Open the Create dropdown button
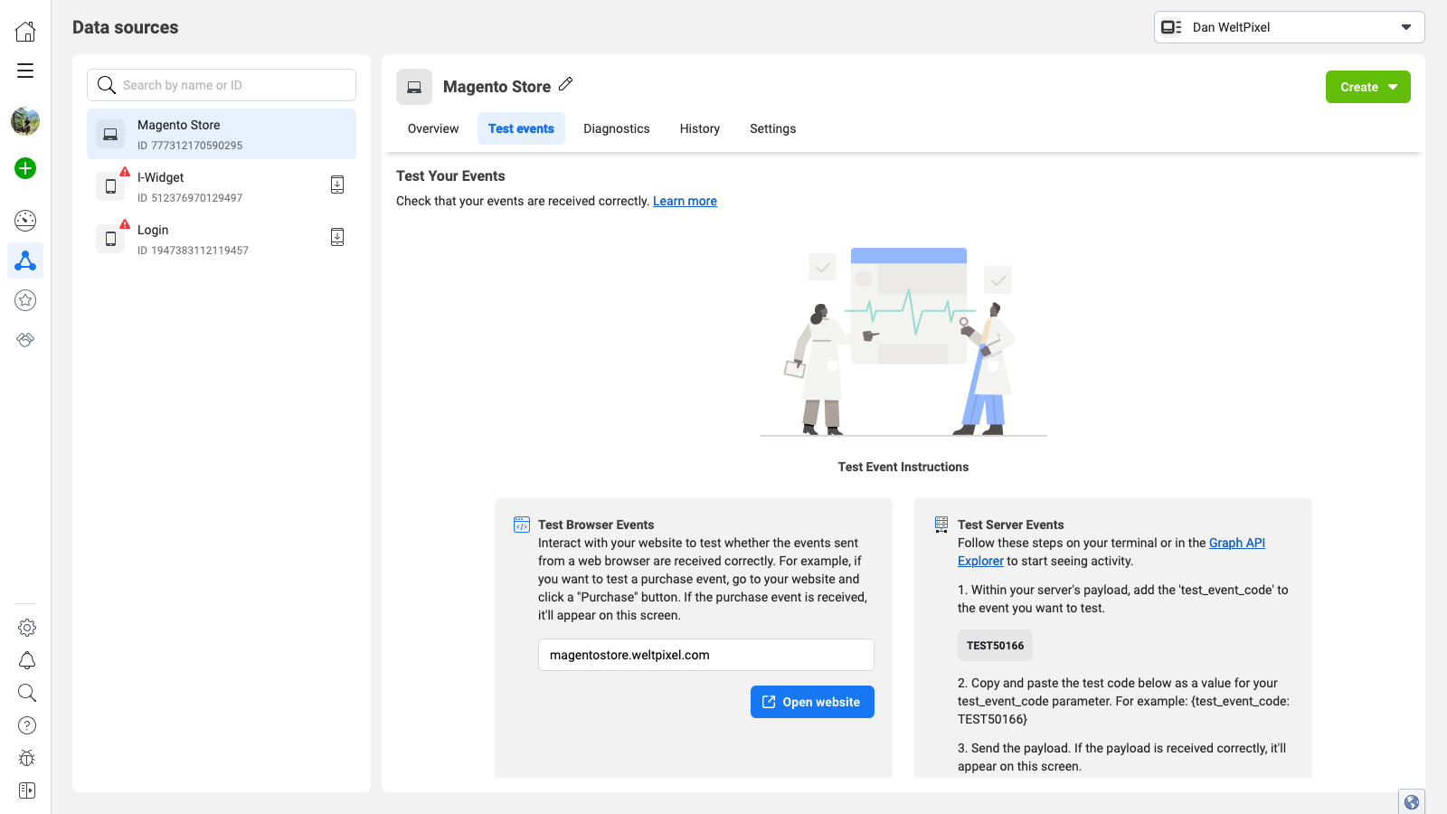 [1368, 87]
